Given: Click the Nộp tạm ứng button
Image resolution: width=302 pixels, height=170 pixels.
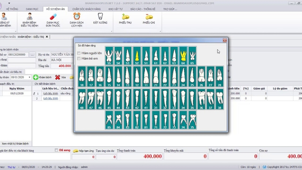Looking at the screenshot, I should pyautogui.click(x=83, y=151).
